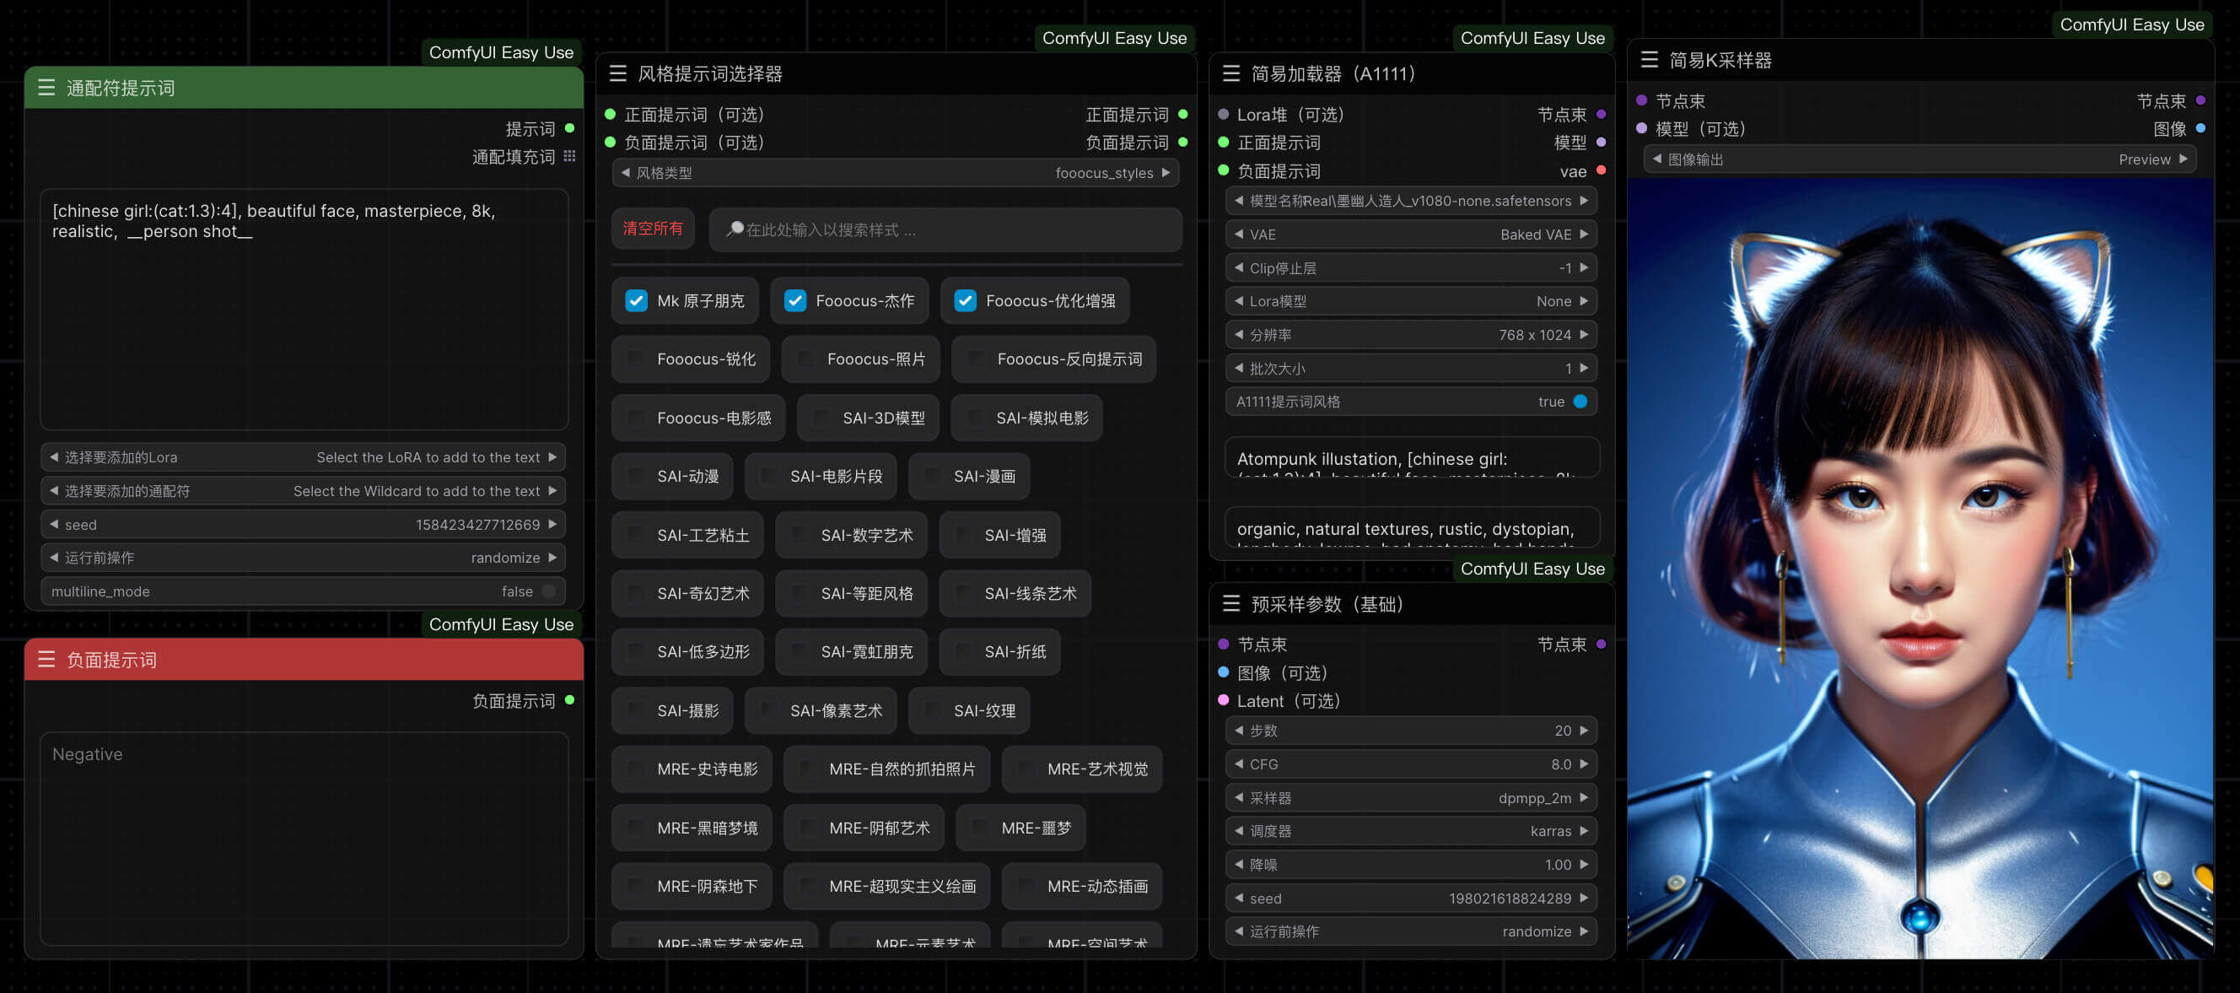Image resolution: width=2240 pixels, height=993 pixels.
Task: Click the 负面提示词 red header icon
Action: click(46, 659)
